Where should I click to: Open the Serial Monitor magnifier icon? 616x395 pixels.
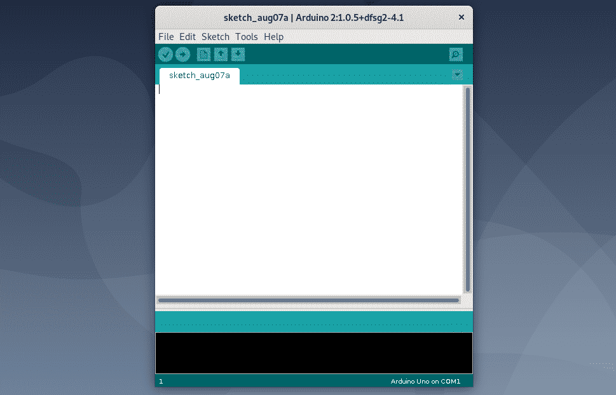click(456, 54)
